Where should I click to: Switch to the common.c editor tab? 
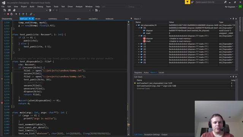pos(52,19)
